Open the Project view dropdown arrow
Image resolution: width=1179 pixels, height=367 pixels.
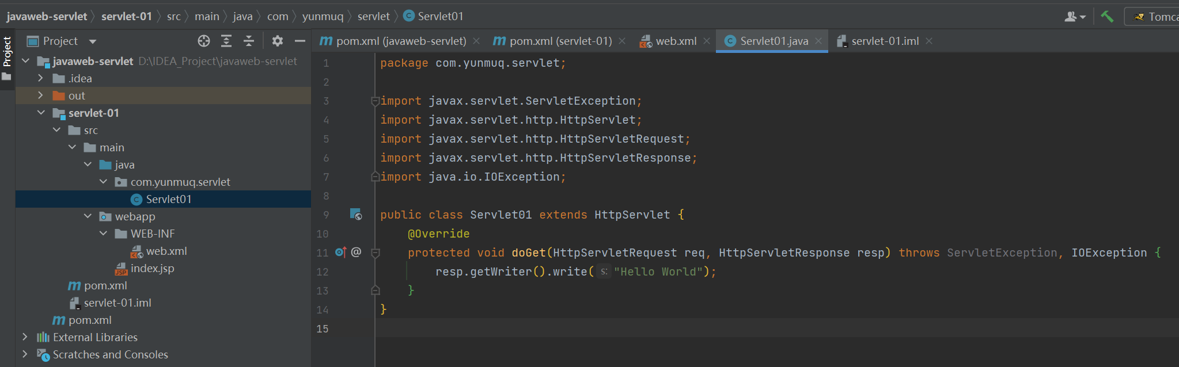pyautogui.click(x=93, y=41)
